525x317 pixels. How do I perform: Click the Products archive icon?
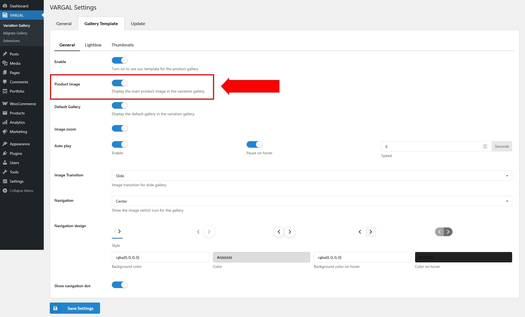(x=5, y=113)
